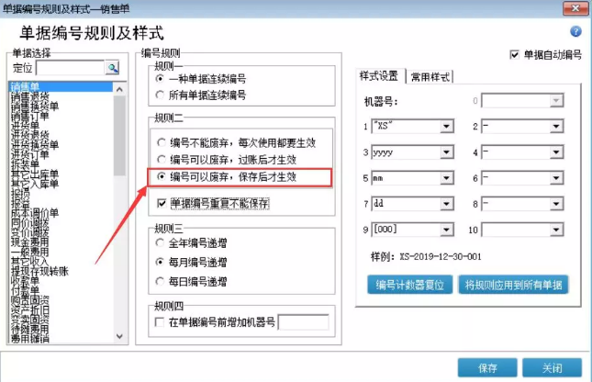Select 每月编号递增 radio option
This screenshot has width=592, height=382.
pyautogui.click(x=160, y=262)
